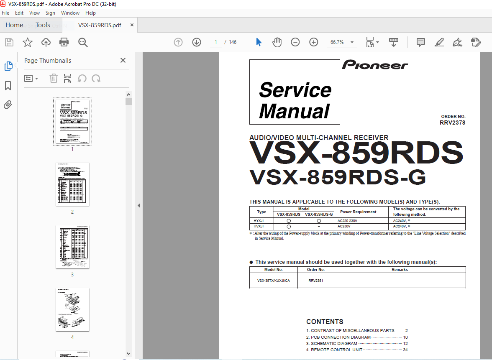Viewport: 492px width, 360px height.
Task: Close the VSX-859RDS.pdf tab
Action: pos(132,25)
